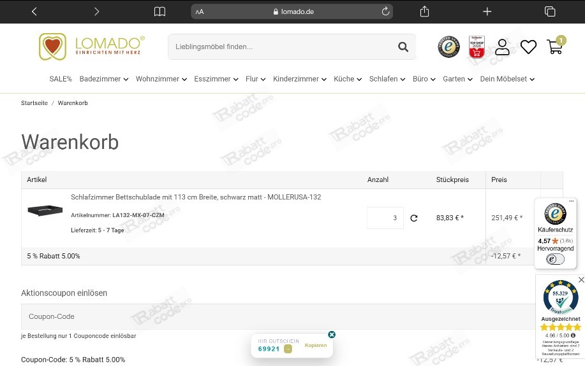This screenshot has height=366, width=585.
Task: Open the Trusted Shops guarantee badge in the header
Action: click(448, 46)
